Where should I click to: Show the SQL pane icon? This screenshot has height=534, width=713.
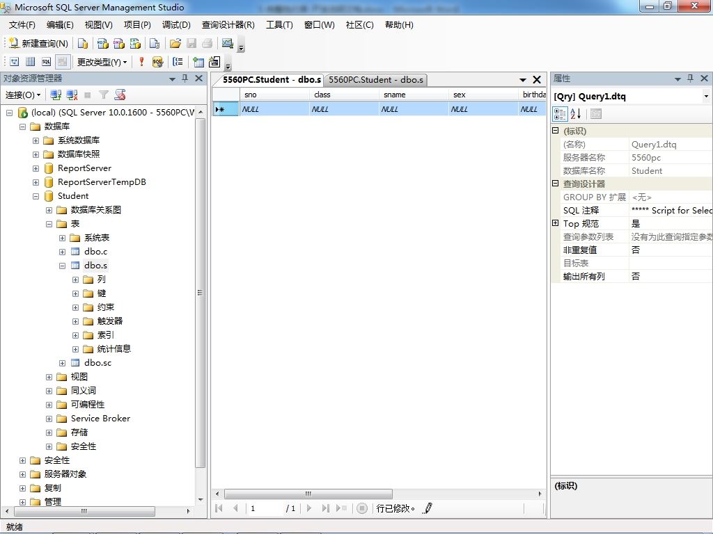coord(47,62)
